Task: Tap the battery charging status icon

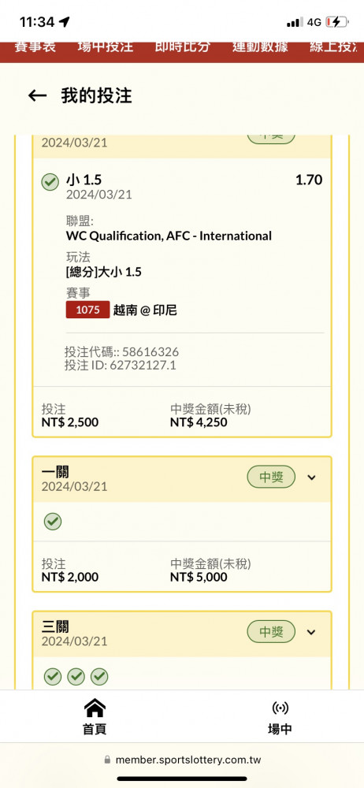Action: (x=336, y=22)
